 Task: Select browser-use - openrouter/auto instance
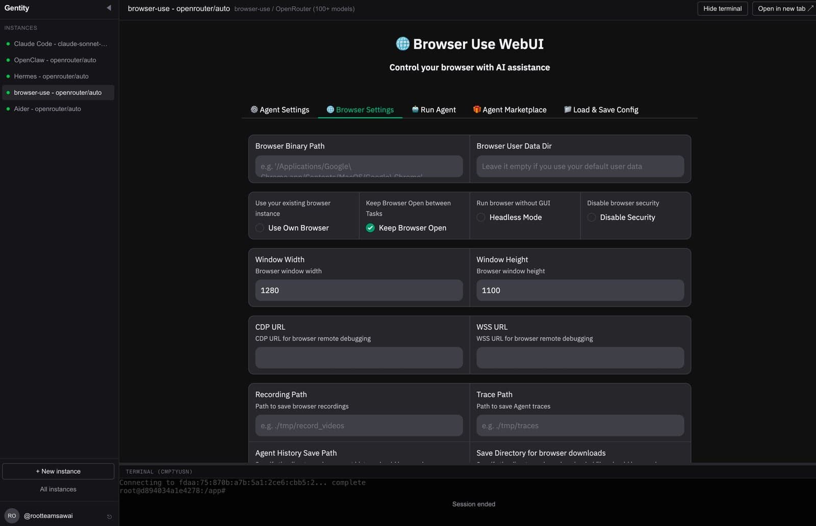(x=58, y=93)
